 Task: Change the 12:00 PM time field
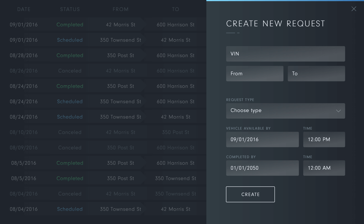(x=324, y=139)
